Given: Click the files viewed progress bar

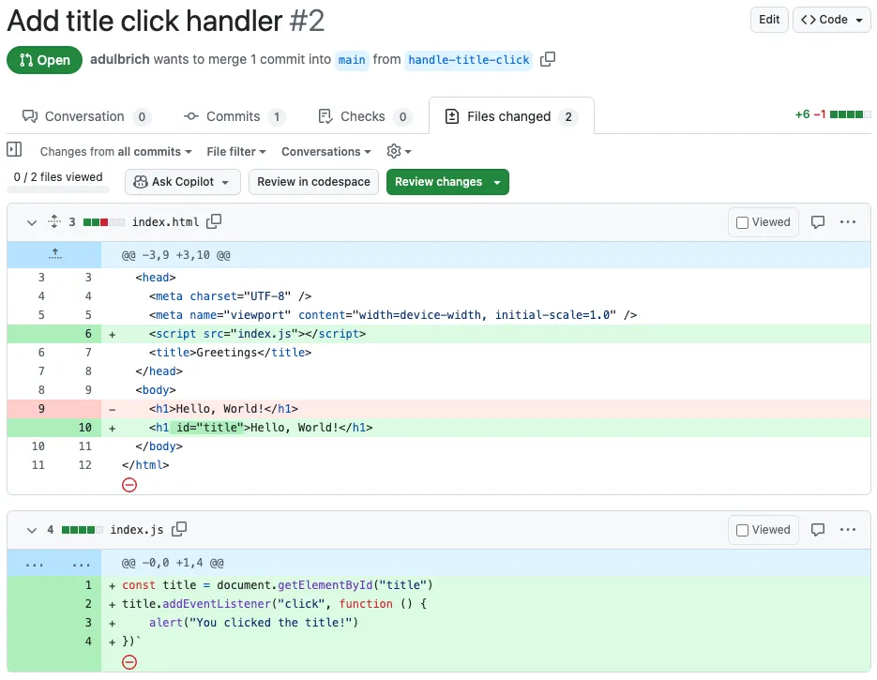Looking at the screenshot, I should click(x=58, y=189).
